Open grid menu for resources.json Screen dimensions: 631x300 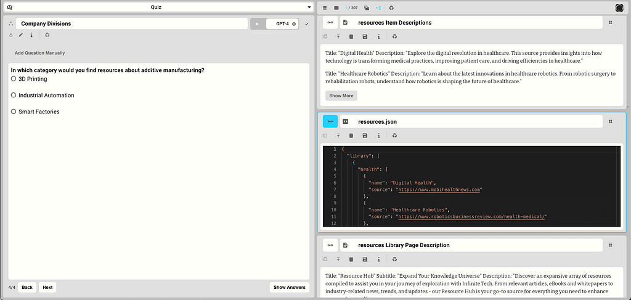click(610, 121)
